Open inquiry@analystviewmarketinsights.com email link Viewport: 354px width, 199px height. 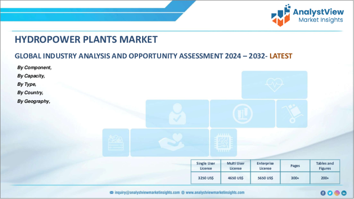[x=147, y=192]
